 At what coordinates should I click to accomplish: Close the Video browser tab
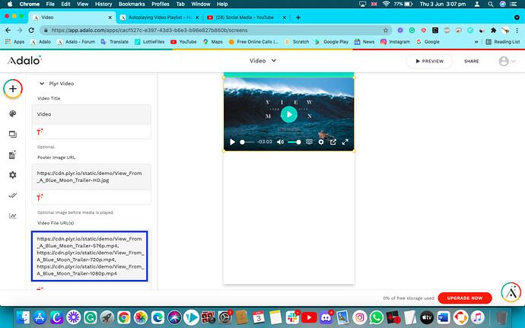[110, 18]
